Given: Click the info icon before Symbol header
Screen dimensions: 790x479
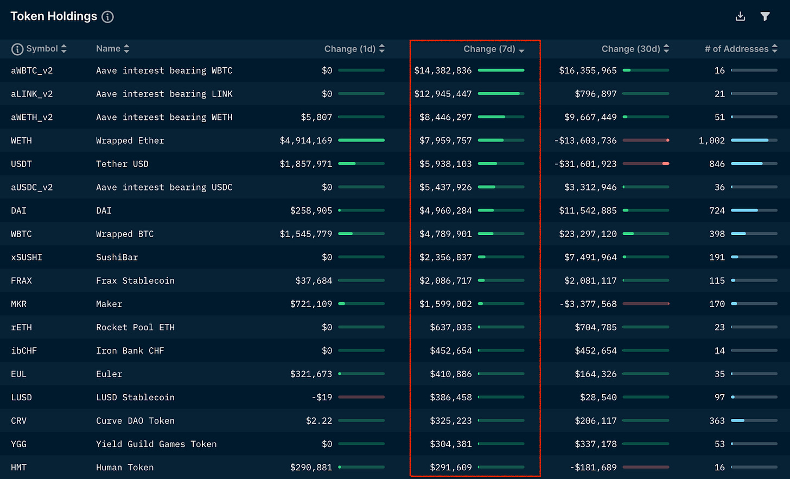Looking at the screenshot, I should (17, 49).
